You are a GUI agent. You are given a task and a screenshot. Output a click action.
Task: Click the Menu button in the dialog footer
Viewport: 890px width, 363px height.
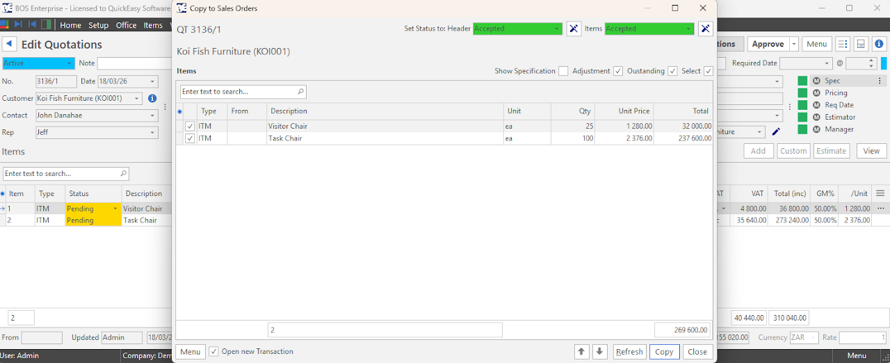point(191,352)
